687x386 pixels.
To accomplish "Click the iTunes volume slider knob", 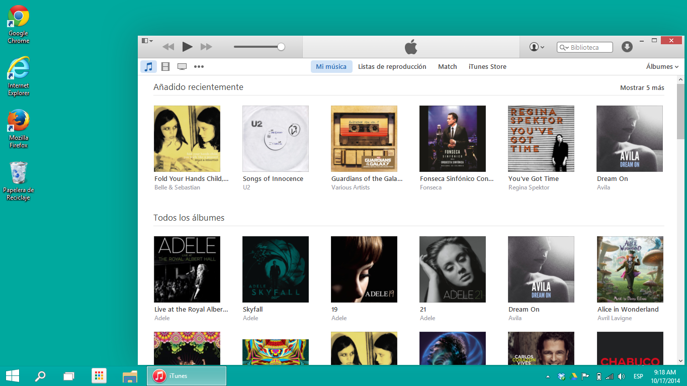I will pos(281,47).
